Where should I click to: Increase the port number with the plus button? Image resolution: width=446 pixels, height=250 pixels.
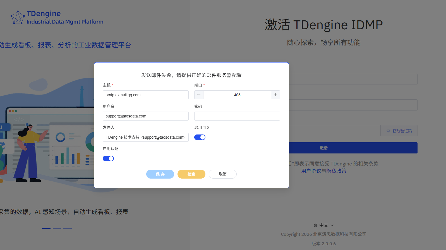coord(275,95)
